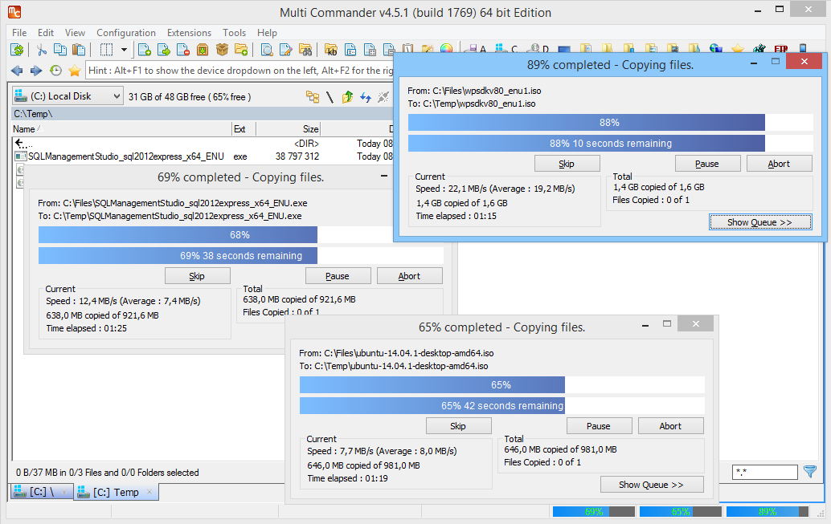Viewport: 831px width, 524px height.
Task: Click the find files binoculars icon
Action: pos(305,51)
